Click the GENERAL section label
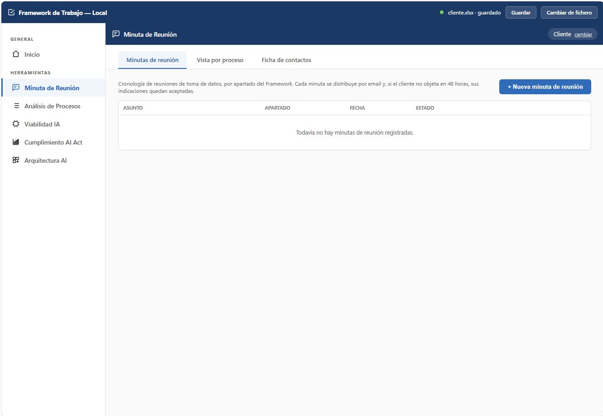This screenshot has width=603, height=416. point(22,39)
